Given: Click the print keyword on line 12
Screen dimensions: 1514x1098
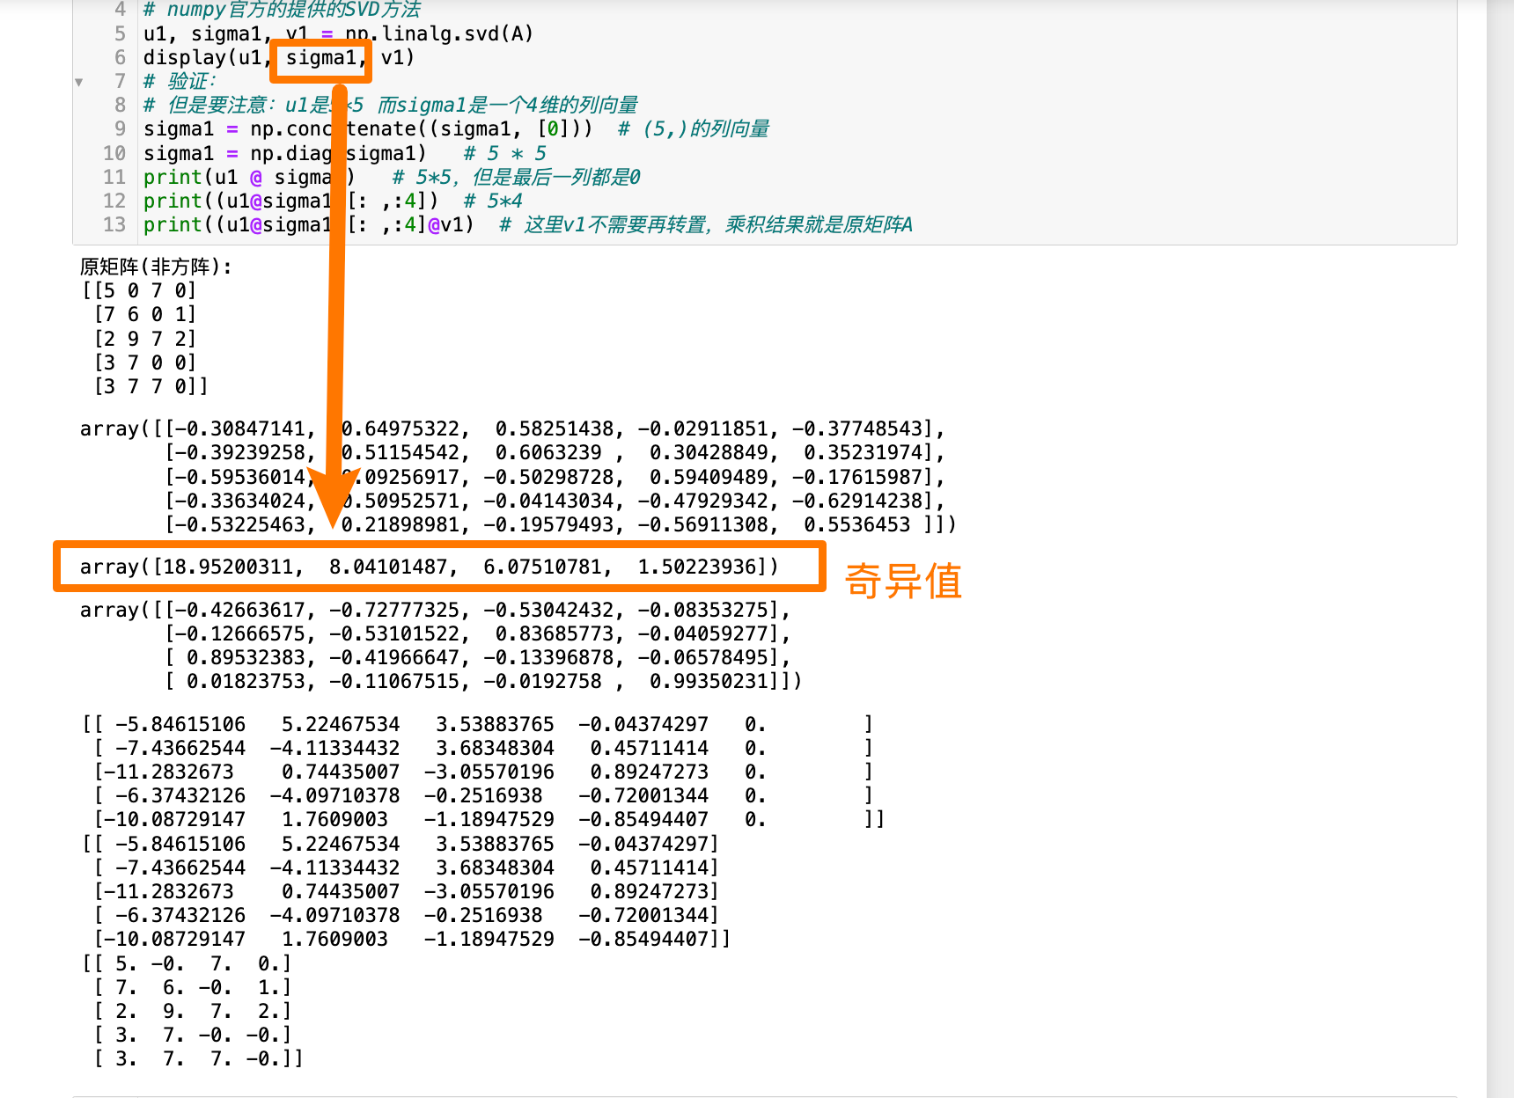Looking at the screenshot, I should (x=173, y=201).
